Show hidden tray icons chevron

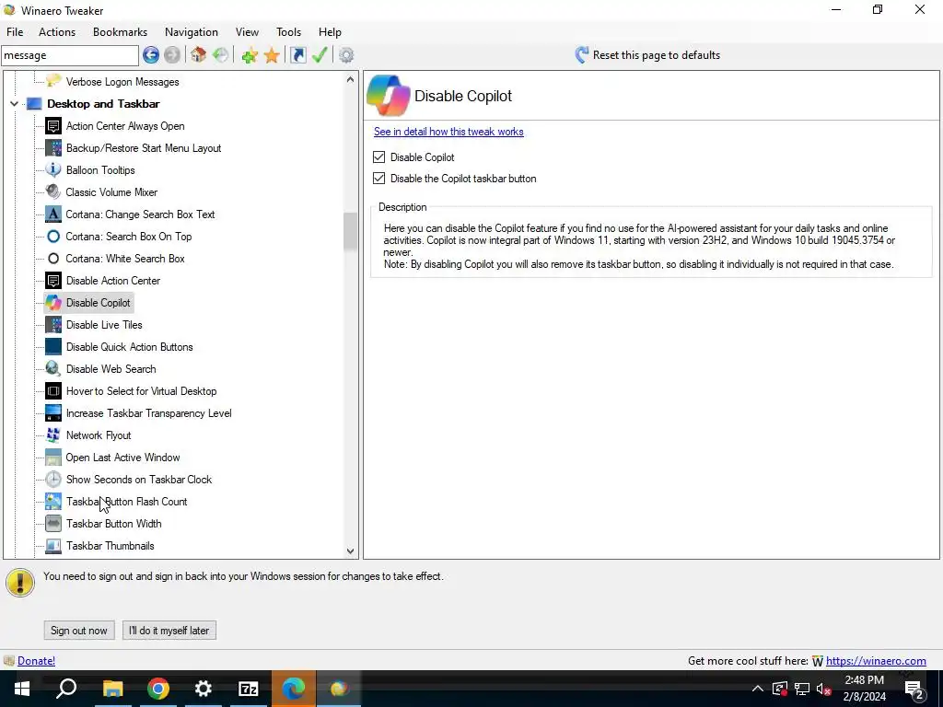pos(758,689)
